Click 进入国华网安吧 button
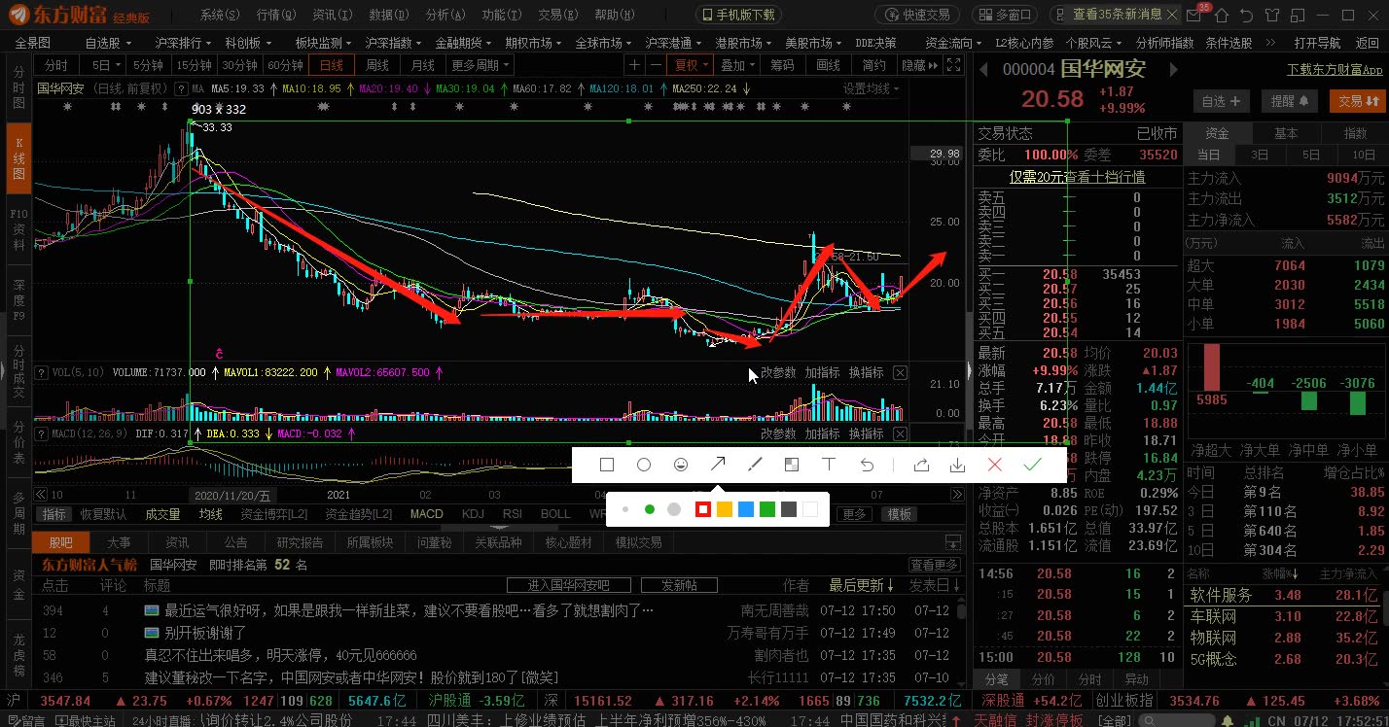Image resolution: width=1389 pixels, height=727 pixels. 569,585
